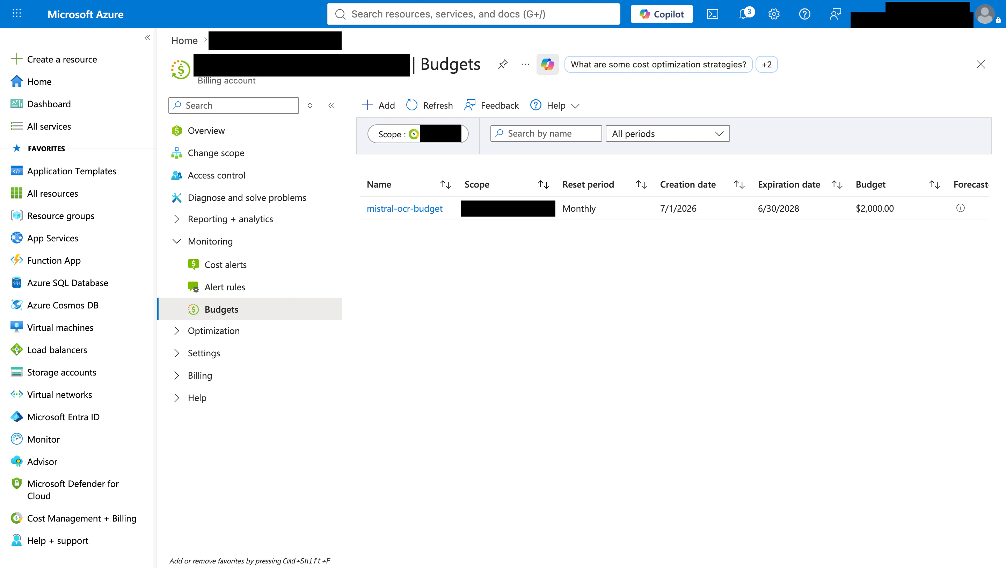1006x568 pixels.
Task: Click the account avatar picture
Action: (986, 14)
